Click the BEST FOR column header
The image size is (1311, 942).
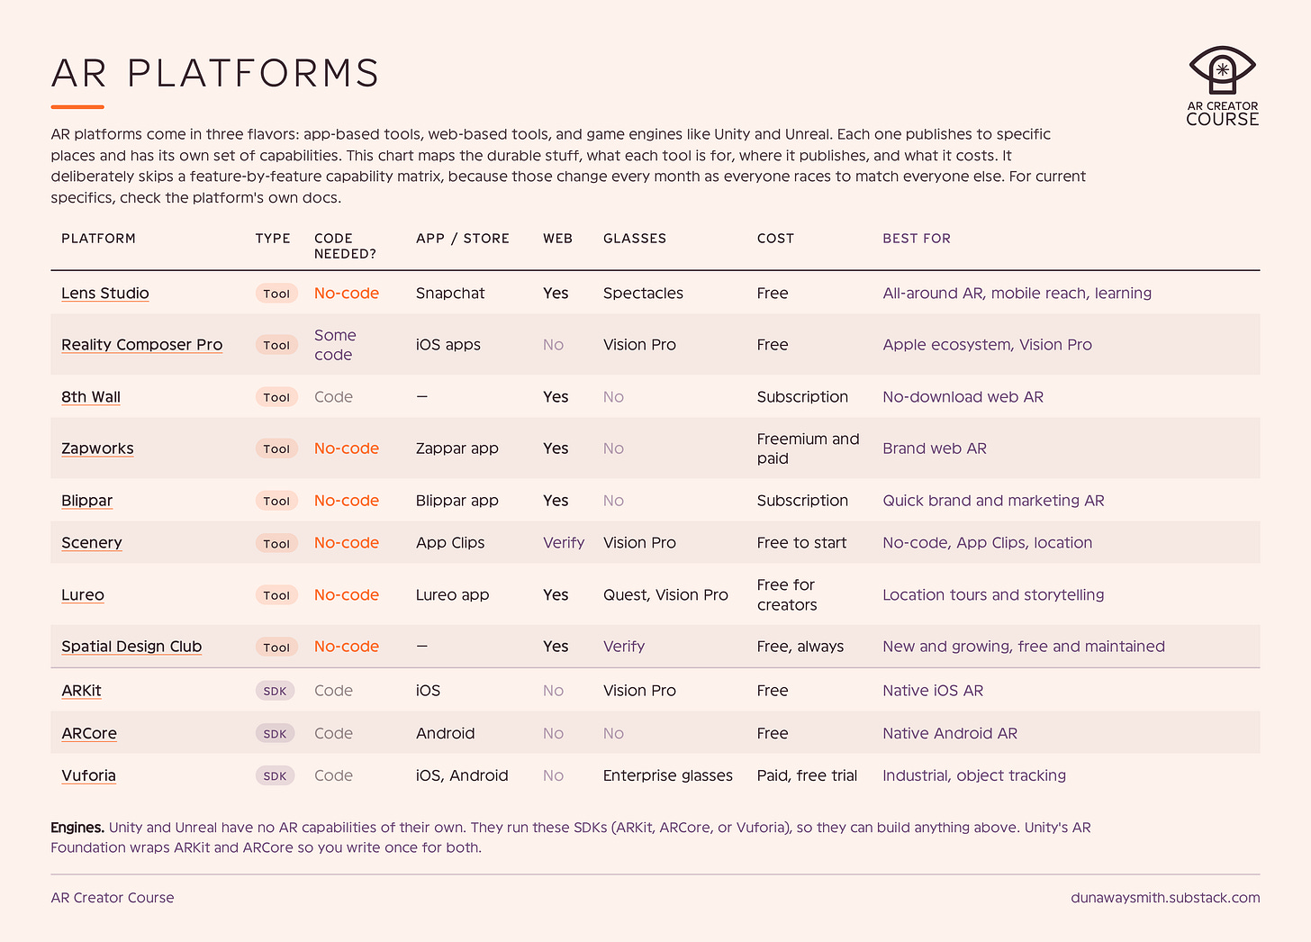[x=917, y=239]
